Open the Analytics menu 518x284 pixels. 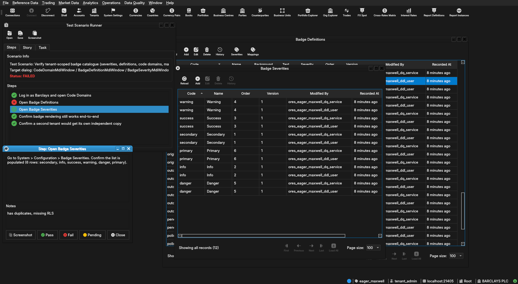click(90, 3)
